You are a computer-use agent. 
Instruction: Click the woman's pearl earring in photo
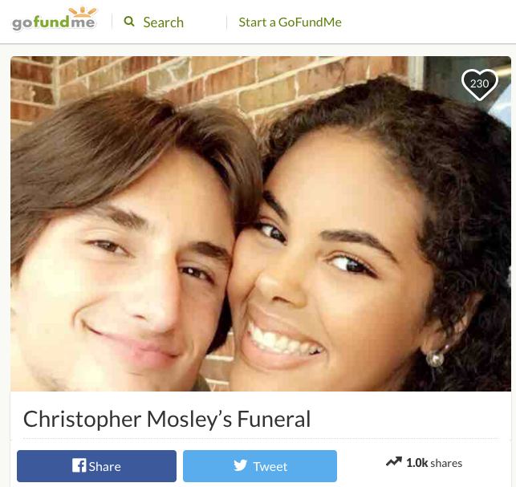tap(435, 359)
